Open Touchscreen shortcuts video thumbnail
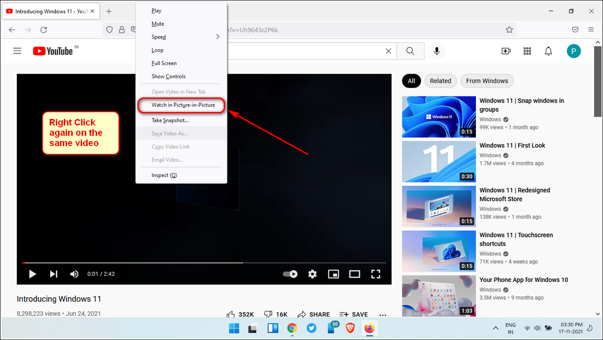The height and width of the screenshot is (340, 603). (x=439, y=251)
